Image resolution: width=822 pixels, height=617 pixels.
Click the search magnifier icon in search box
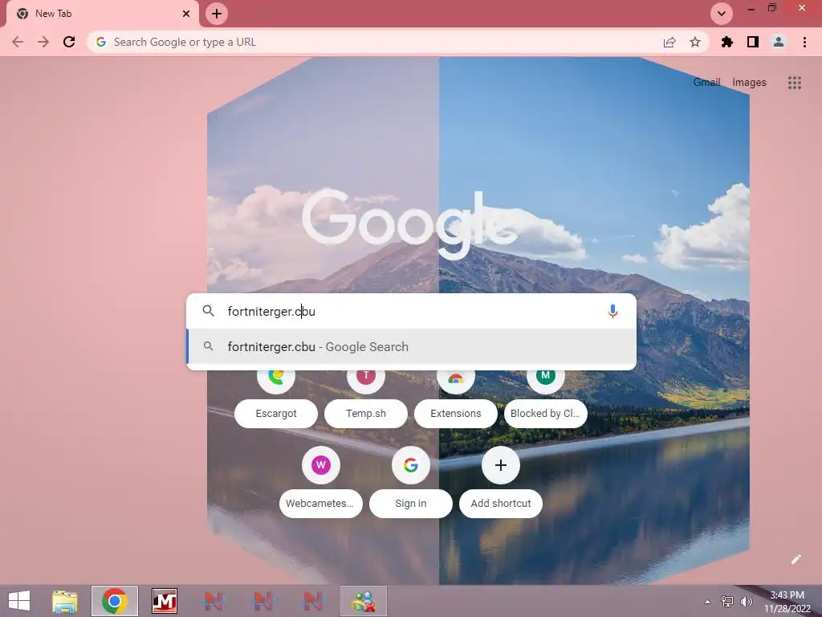208,311
